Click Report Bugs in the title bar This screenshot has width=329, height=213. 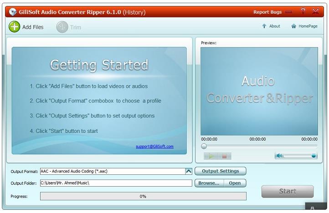(x=267, y=12)
